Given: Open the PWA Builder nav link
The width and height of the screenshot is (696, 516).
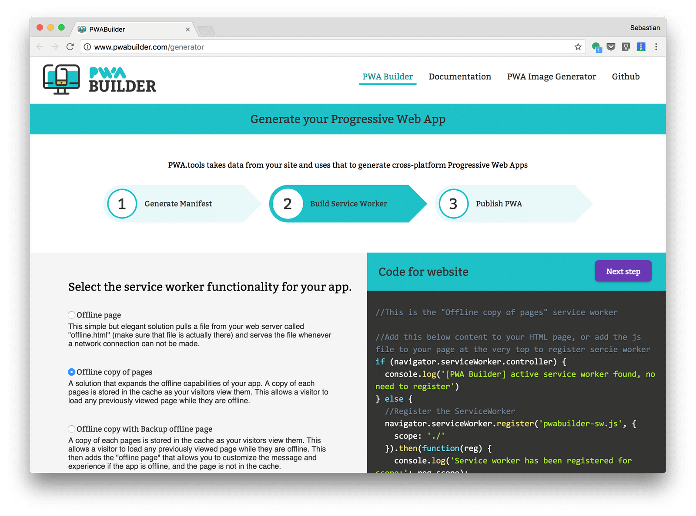Looking at the screenshot, I should coord(388,77).
